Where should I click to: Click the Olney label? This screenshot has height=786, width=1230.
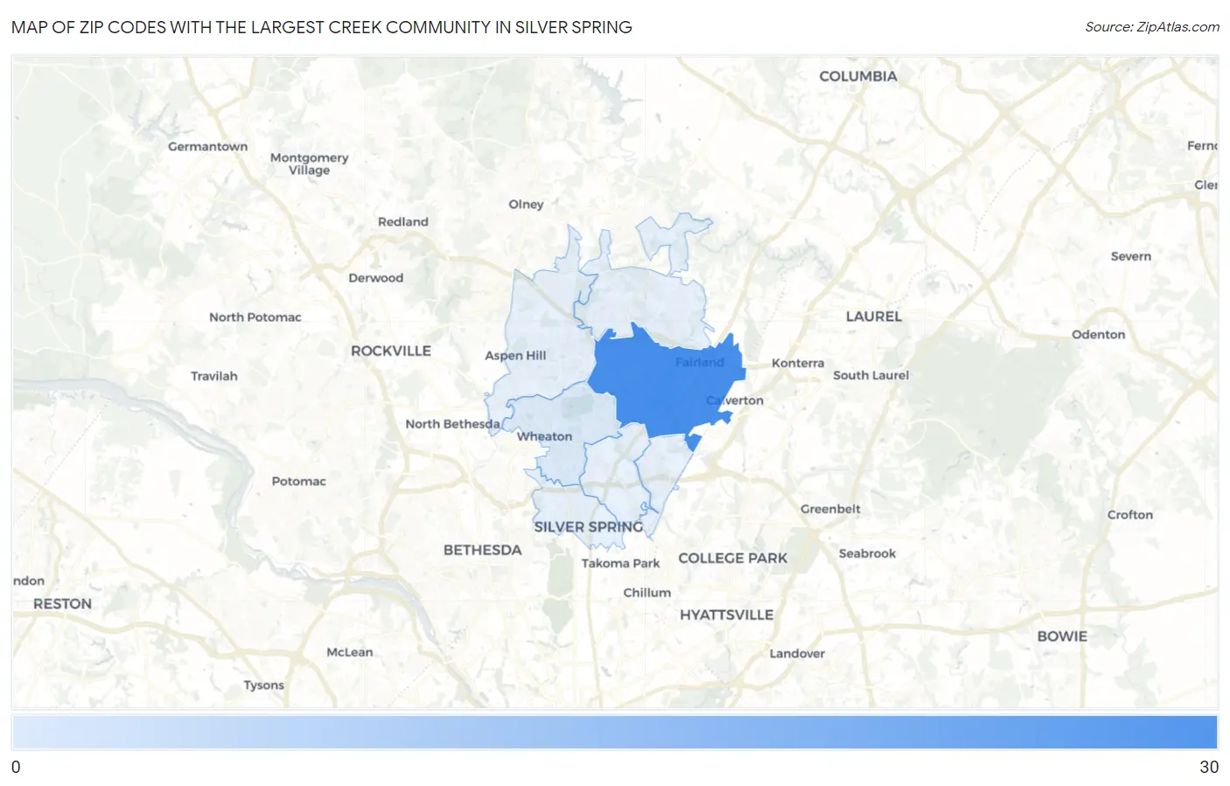[x=526, y=205]
